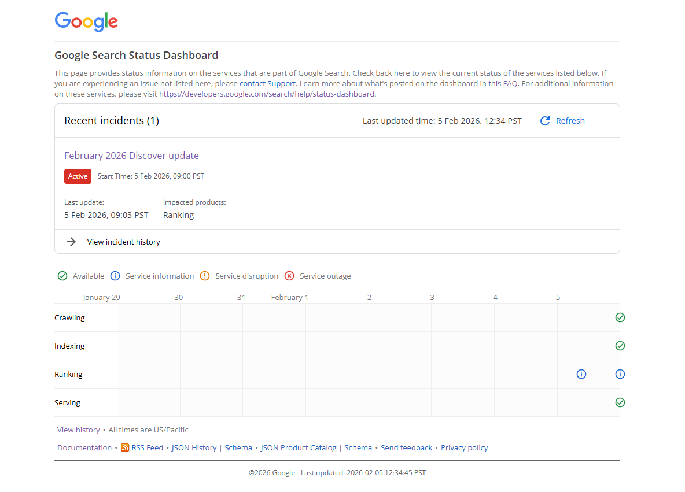
Task: Visit the developers.google.com status-dashboard URL
Action: click(267, 94)
